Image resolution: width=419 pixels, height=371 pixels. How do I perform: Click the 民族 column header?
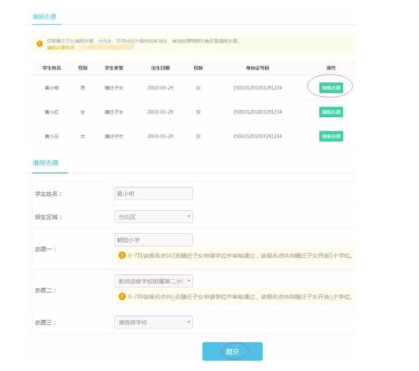click(198, 68)
